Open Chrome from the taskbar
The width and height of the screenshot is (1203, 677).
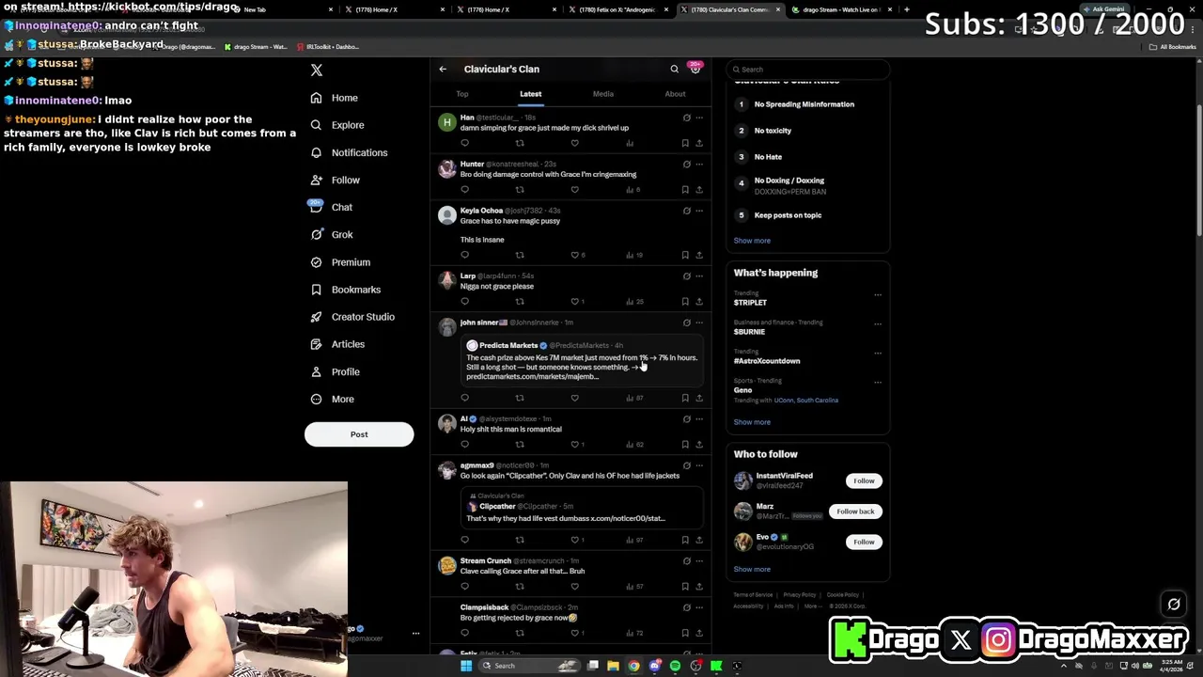point(634,666)
